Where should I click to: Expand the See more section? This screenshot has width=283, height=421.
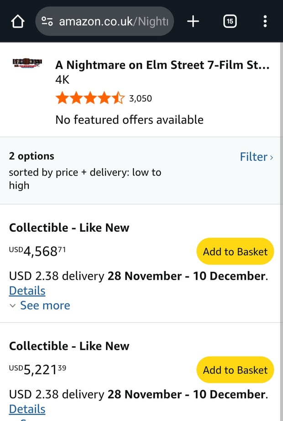(x=45, y=305)
